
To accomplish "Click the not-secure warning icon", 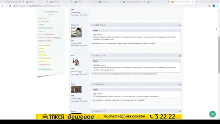I will click(x=14, y=6).
